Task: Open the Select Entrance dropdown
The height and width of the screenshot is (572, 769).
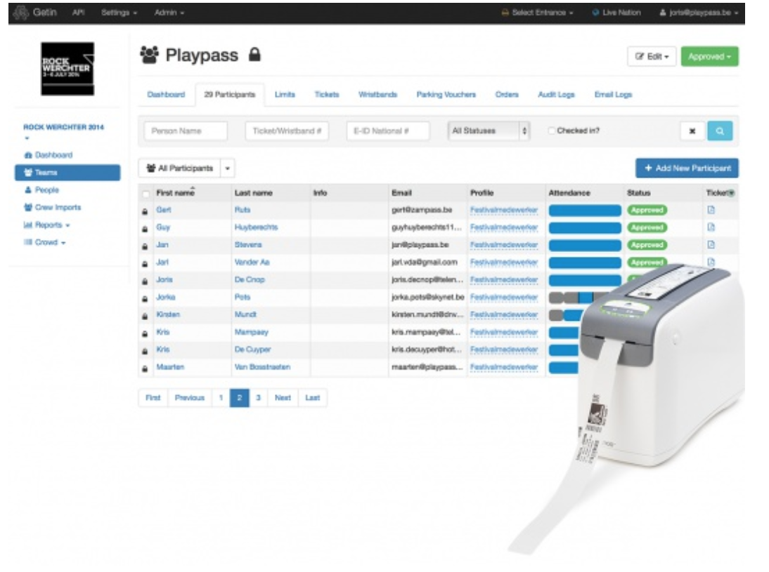Action: (538, 12)
